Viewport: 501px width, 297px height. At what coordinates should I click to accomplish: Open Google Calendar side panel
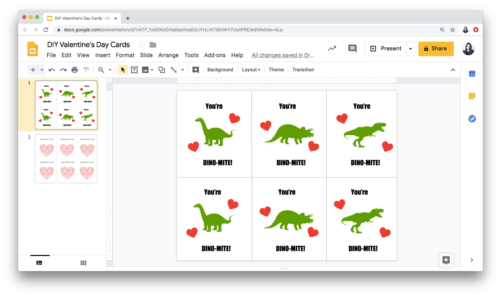(x=472, y=74)
